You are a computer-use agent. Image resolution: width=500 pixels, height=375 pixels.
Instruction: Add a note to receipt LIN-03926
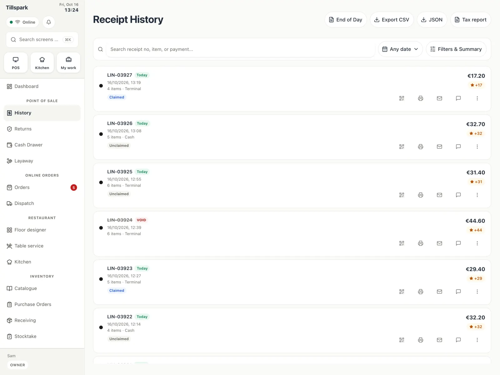click(458, 147)
